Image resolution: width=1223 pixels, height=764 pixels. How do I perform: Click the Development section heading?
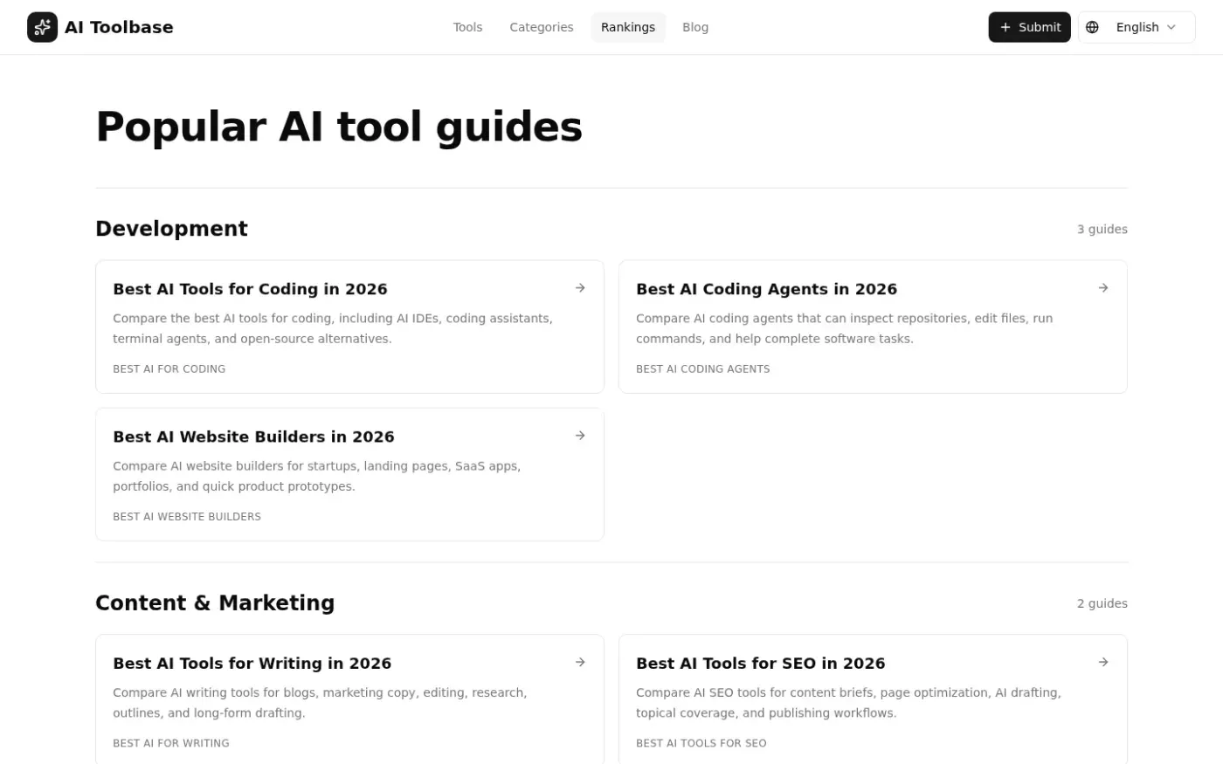coord(171,229)
